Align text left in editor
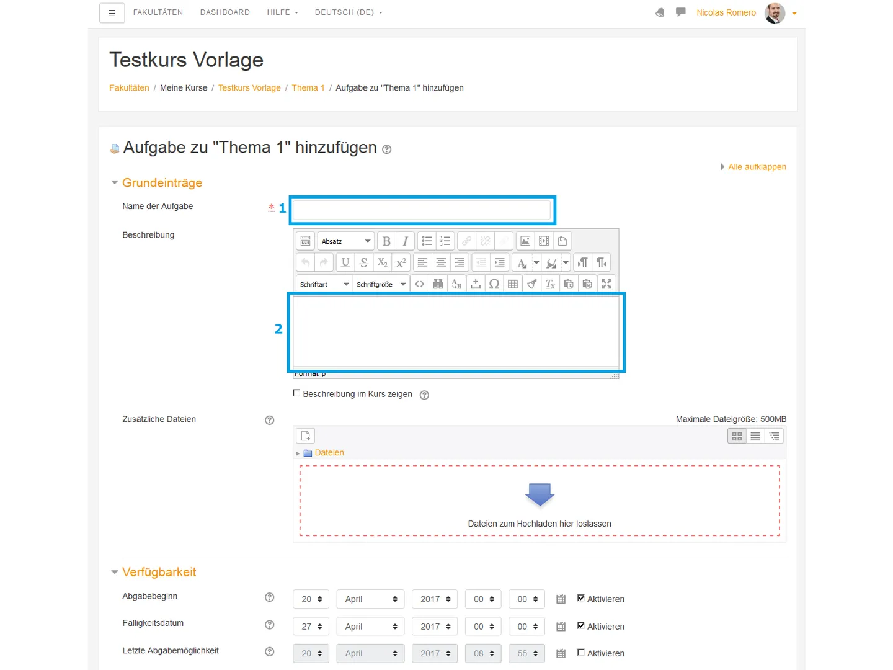The height and width of the screenshot is (670, 893). [x=422, y=262]
